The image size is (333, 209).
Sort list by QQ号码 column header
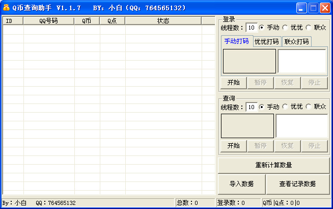49,21
